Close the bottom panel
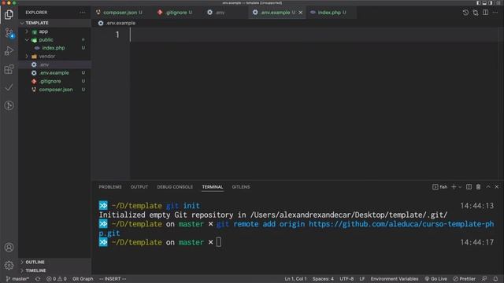Viewport: 504px width, 283px height. pos(497,187)
